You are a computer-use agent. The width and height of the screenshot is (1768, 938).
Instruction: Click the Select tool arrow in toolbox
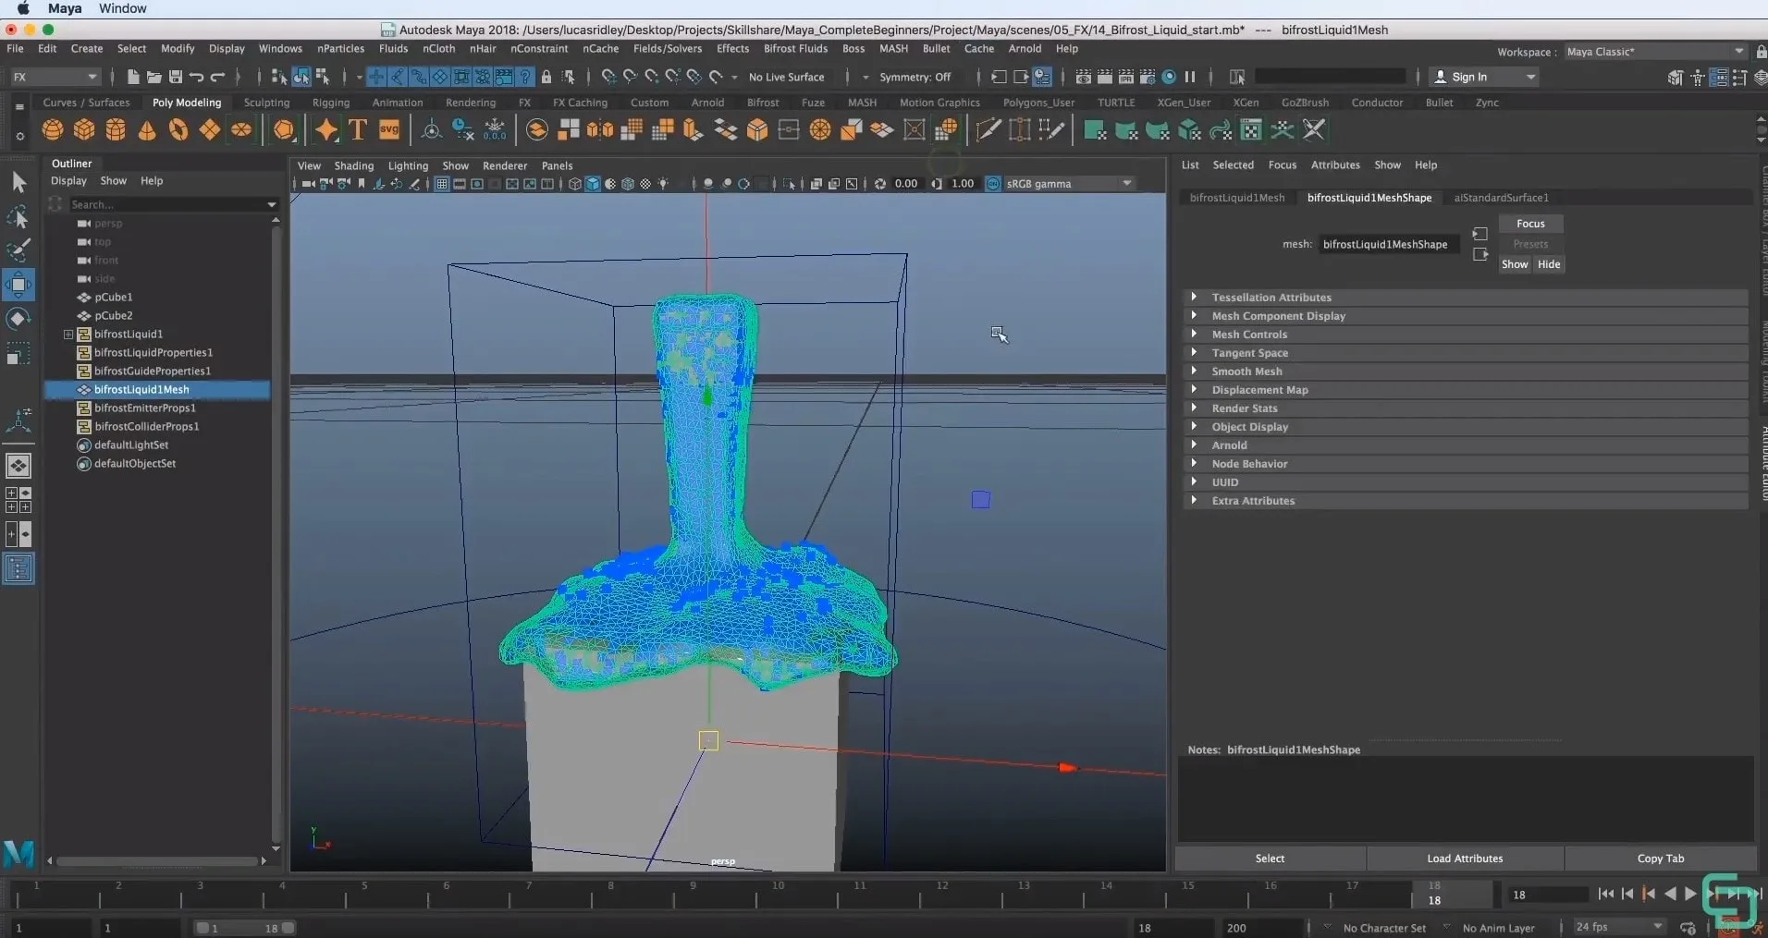(x=18, y=182)
